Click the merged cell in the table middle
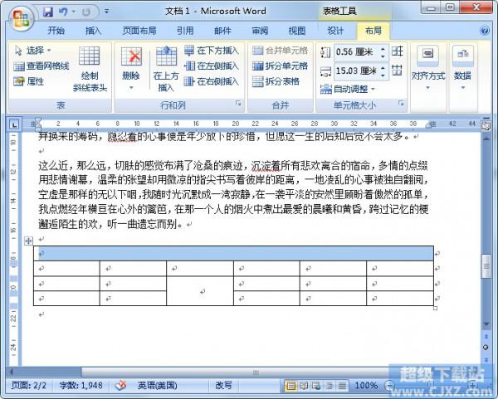Screen dimensions: 498x399 point(200,291)
